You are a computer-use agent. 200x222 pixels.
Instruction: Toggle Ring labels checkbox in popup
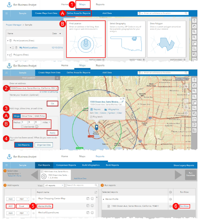pos(91,117)
